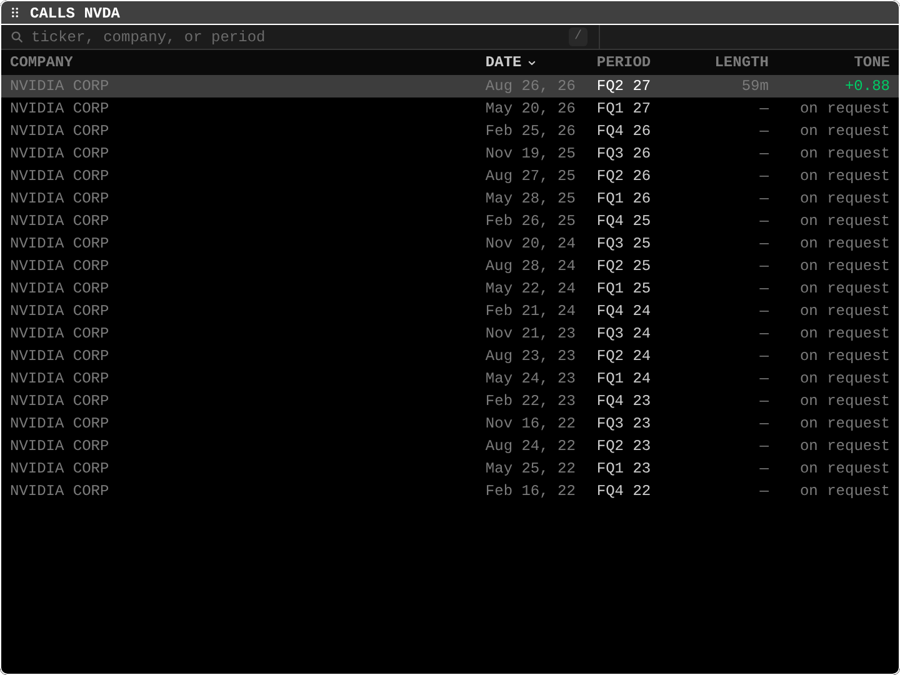Click "on request" tone in the FQ4 24 row
Viewport: 900px width, 675px height.
coord(844,311)
